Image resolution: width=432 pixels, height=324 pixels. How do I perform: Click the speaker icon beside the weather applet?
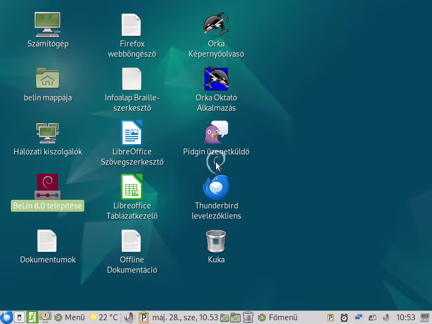[x=129, y=318]
